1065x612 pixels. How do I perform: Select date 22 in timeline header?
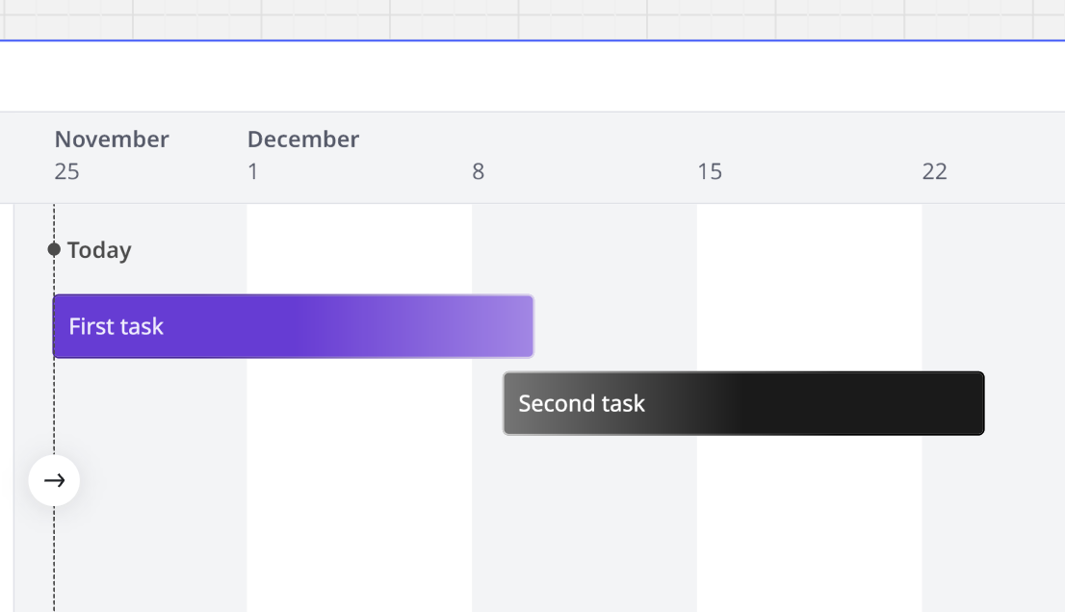[x=934, y=171]
